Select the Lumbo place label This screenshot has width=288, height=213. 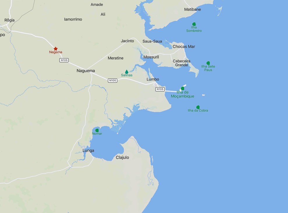point(153,79)
